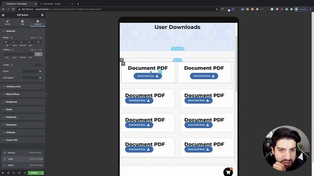Click the preview vertical scrollbar
Screen dimensions: 314x176
point(236,64)
